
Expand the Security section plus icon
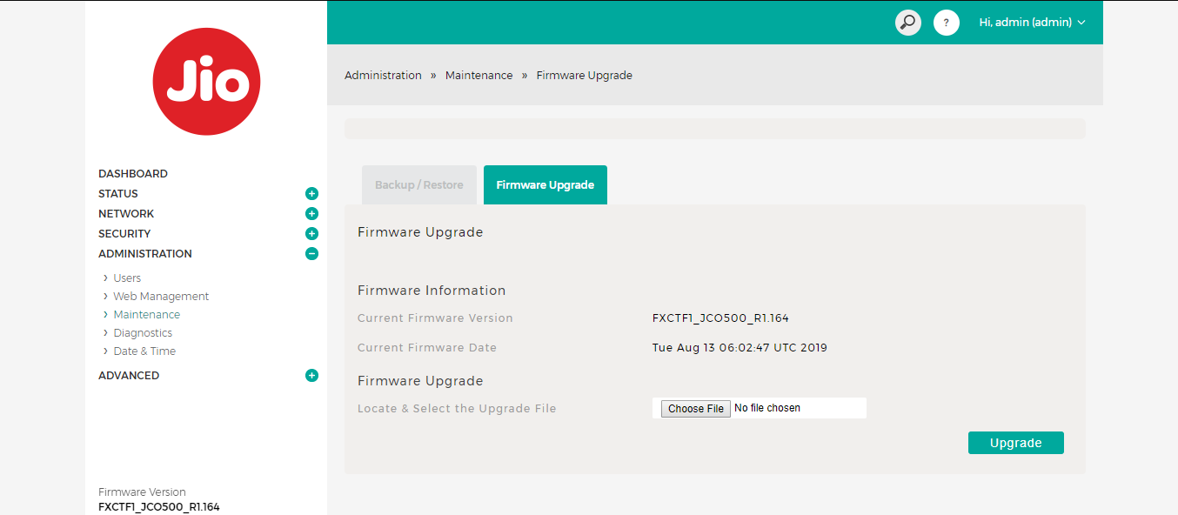click(311, 234)
